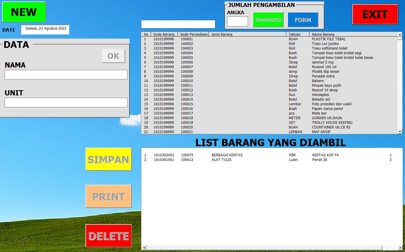This screenshot has width=405, height=252.
Task: Select the Minyak kayu putih row
Action: coord(269,86)
